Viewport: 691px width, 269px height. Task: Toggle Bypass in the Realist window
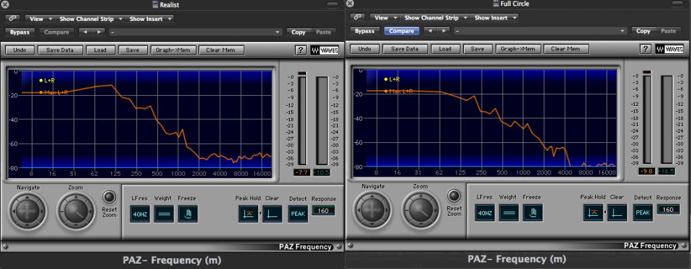[20, 32]
